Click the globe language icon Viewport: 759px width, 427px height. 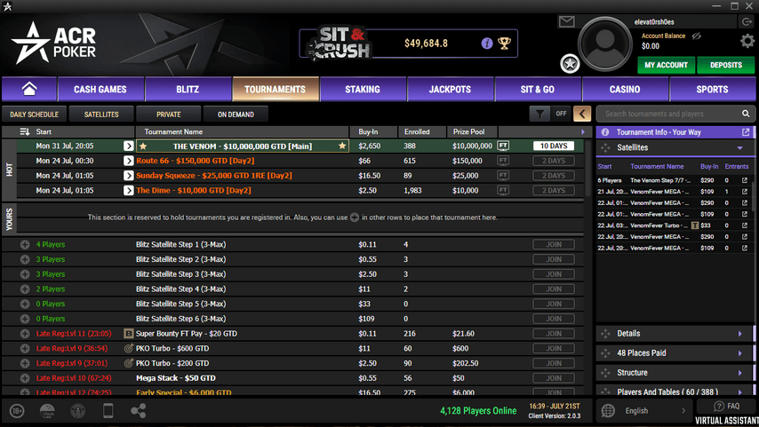point(608,410)
